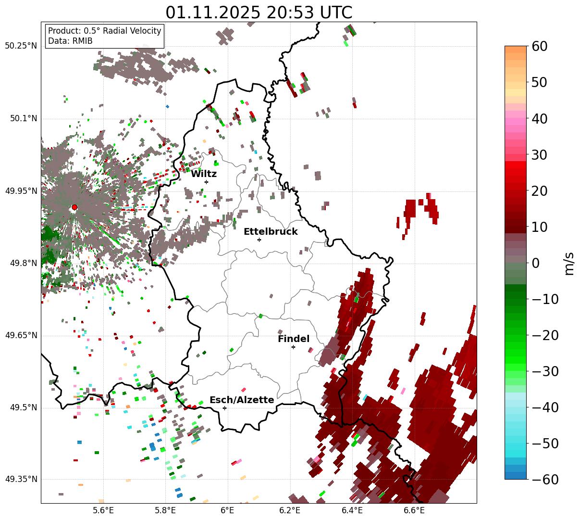Click the 6.2°E longitude label
This screenshot has height=520, width=580.
[290, 510]
